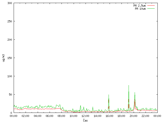Click the 16:00 time label
Image resolution: width=162 pixels, height=122 pixels.
point(109,116)
